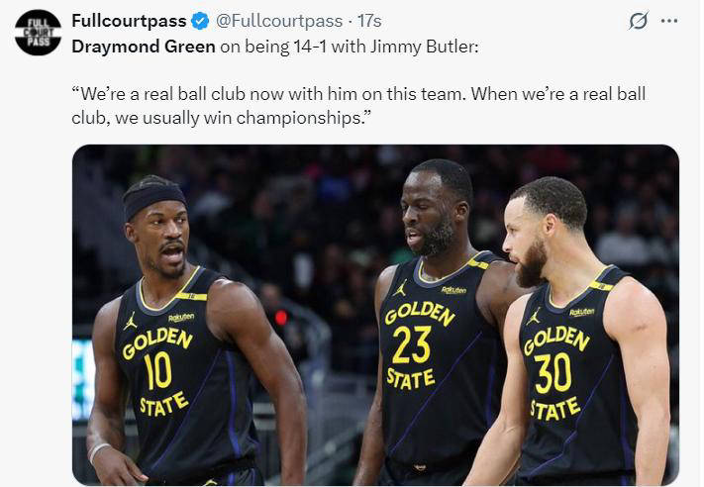Click the black headband on the left player
Image resolution: width=704 pixels, height=487 pixels.
(x=154, y=198)
